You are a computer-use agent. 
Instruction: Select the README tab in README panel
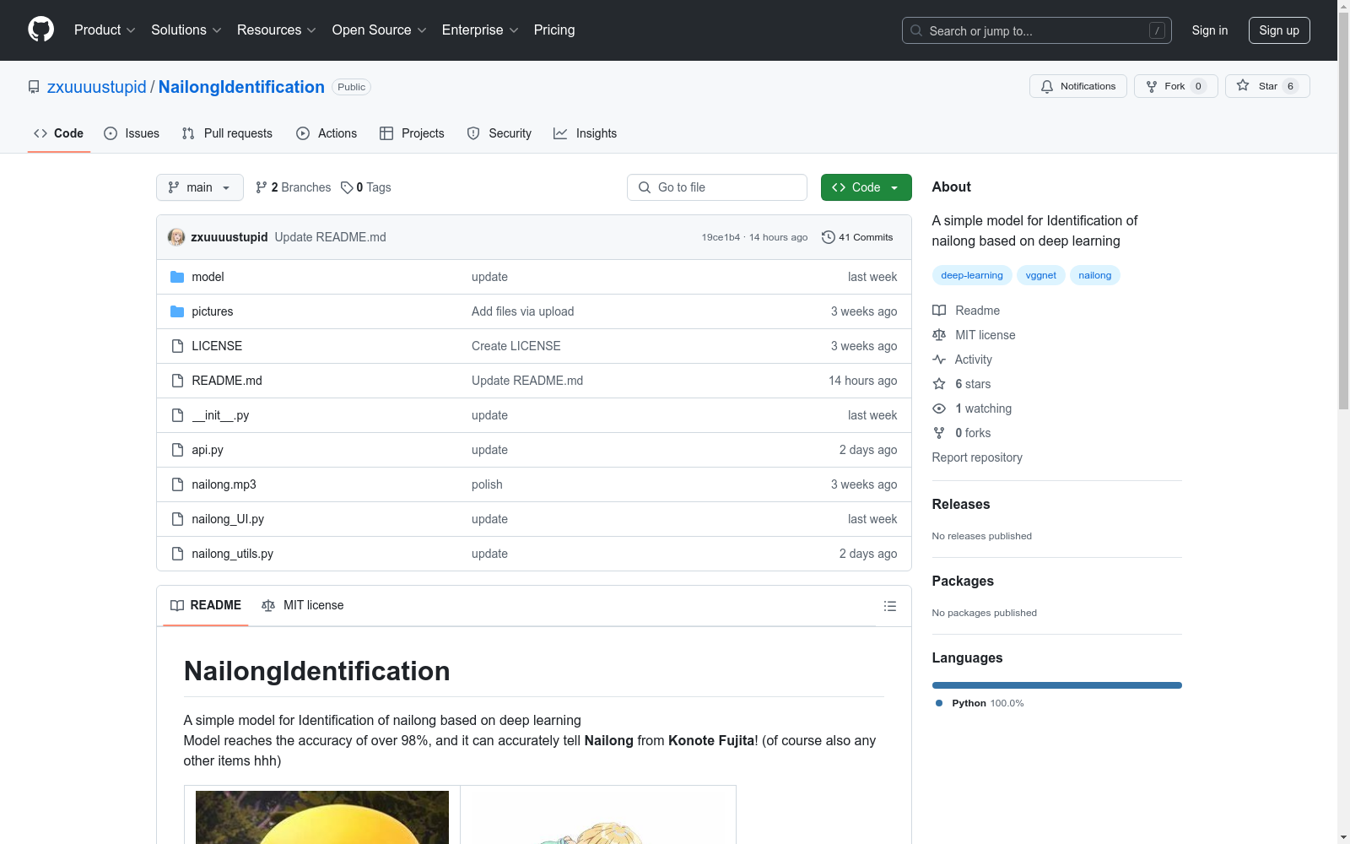206,605
